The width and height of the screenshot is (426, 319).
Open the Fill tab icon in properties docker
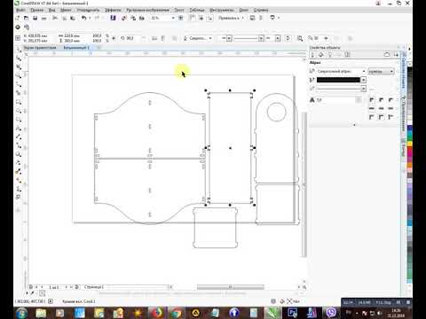tap(321, 55)
